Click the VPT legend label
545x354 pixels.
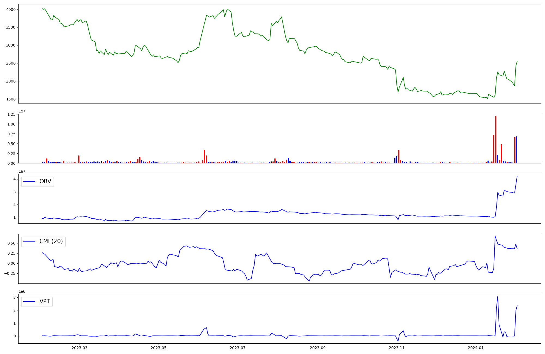point(45,301)
